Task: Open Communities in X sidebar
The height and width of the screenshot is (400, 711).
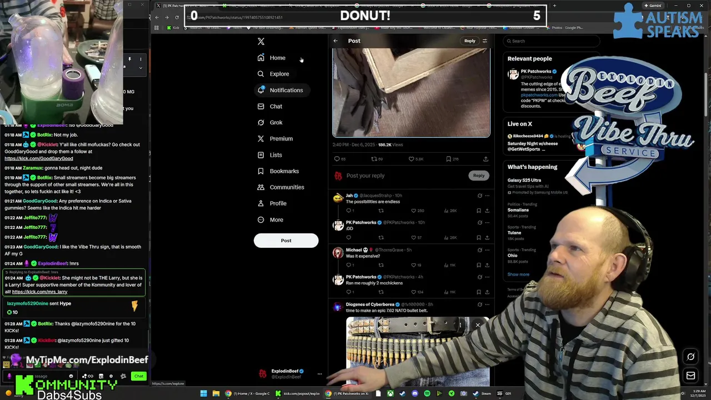Action: (x=281, y=187)
